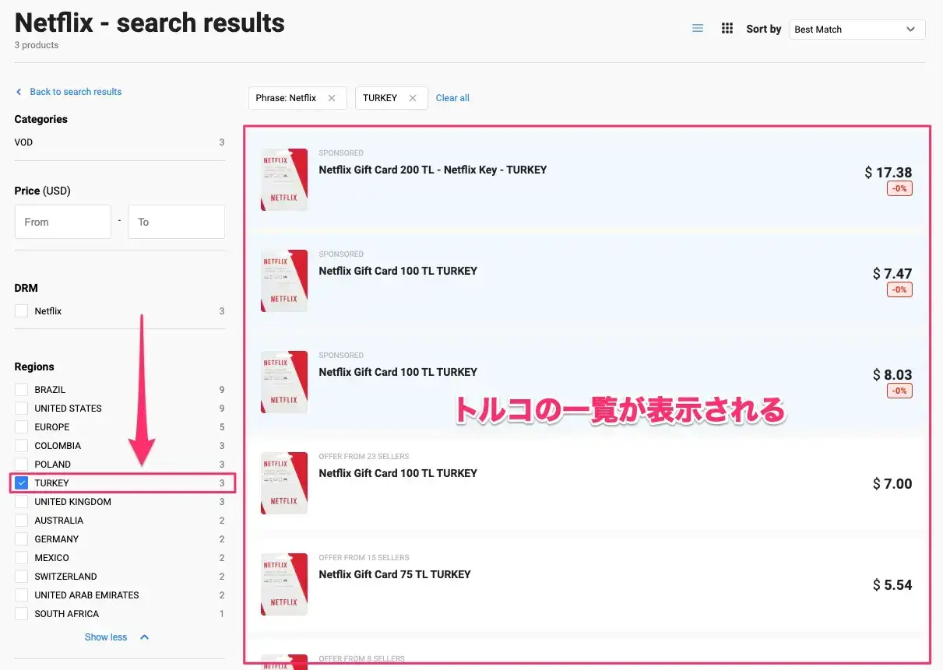Click the -0% badge under $7.47
943x670 pixels.
pyautogui.click(x=899, y=290)
